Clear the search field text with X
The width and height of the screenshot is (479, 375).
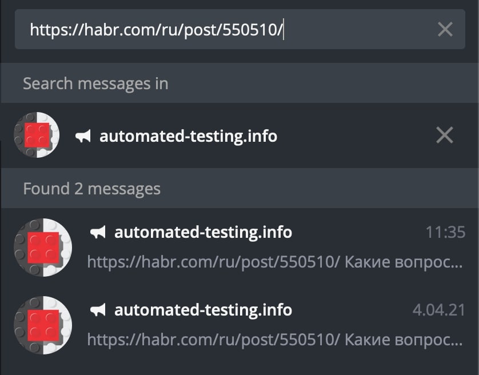click(445, 29)
